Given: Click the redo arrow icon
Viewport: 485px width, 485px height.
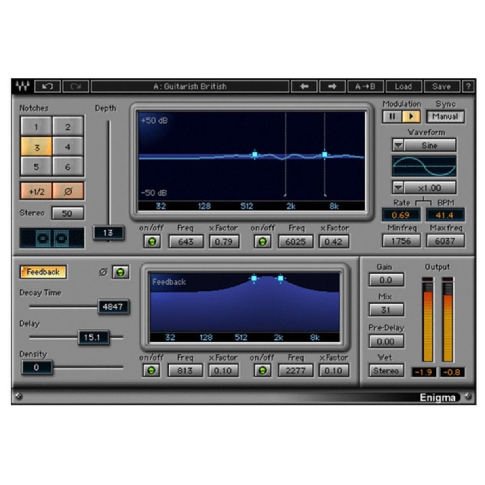Looking at the screenshot, I should pyautogui.click(x=76, y=86).
